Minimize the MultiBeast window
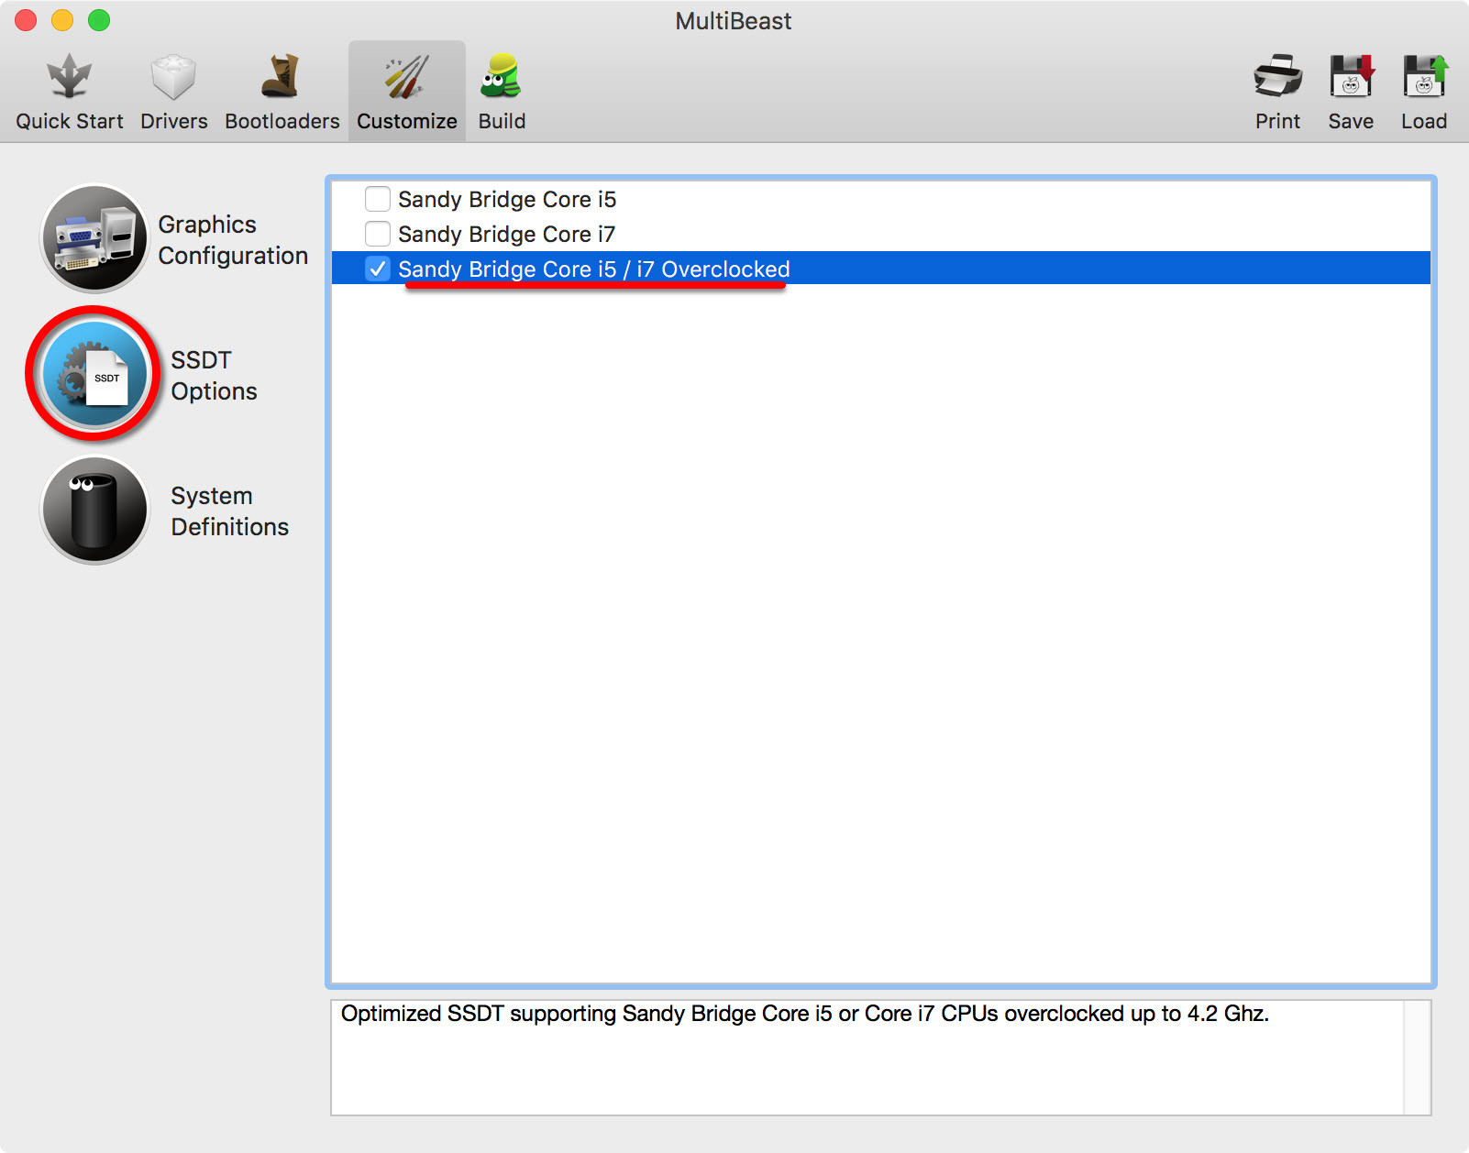 [62, 20]
